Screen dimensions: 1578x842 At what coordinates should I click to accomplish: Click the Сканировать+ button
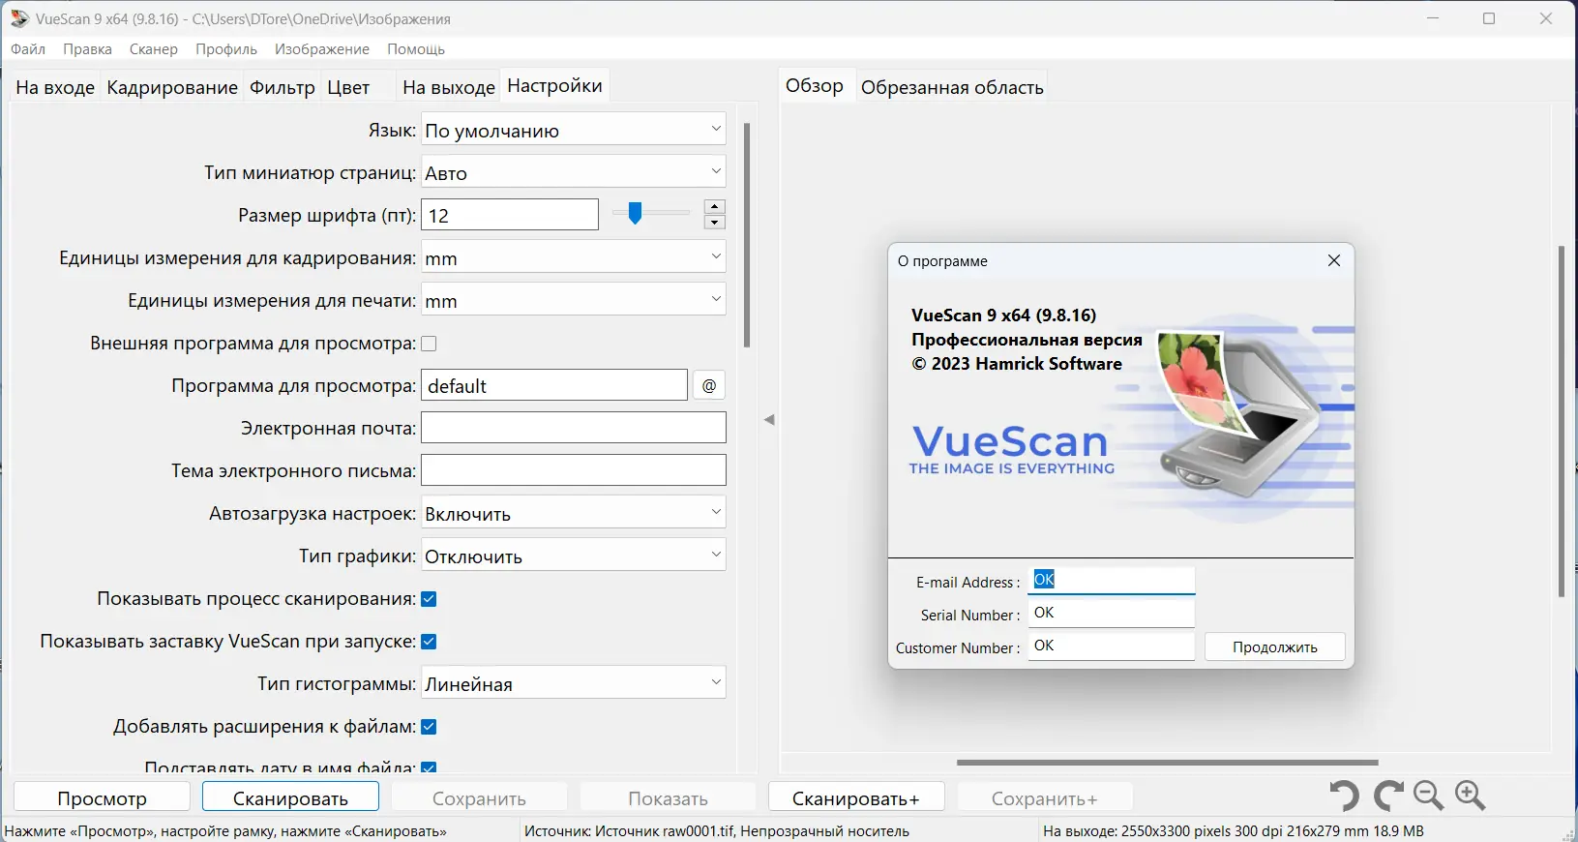tap(856, 798)
